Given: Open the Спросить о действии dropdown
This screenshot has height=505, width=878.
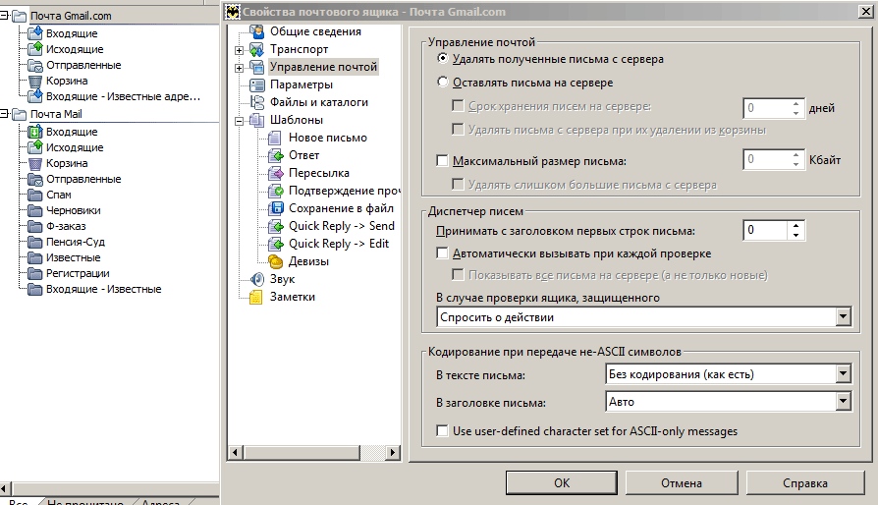Looking at the screenshot, I should [x=844, y=317].
